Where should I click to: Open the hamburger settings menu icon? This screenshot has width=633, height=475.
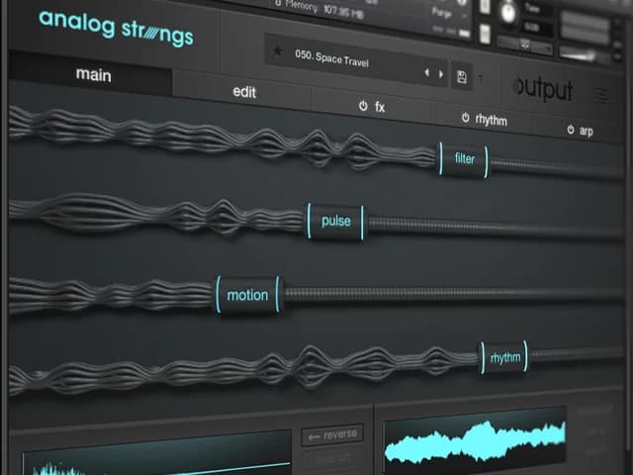[602, 96]
